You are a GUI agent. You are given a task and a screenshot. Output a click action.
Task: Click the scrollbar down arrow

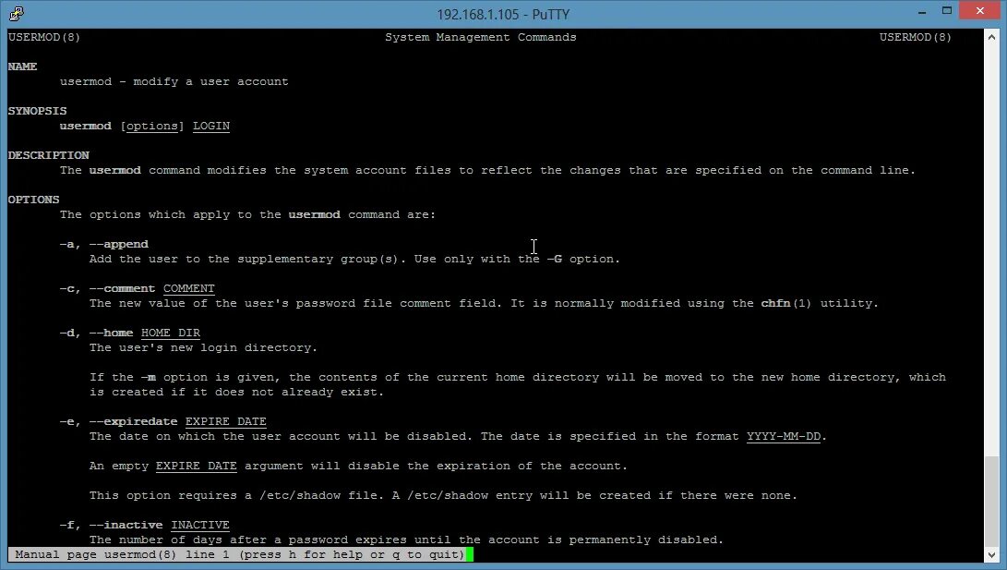coord(991,554)
